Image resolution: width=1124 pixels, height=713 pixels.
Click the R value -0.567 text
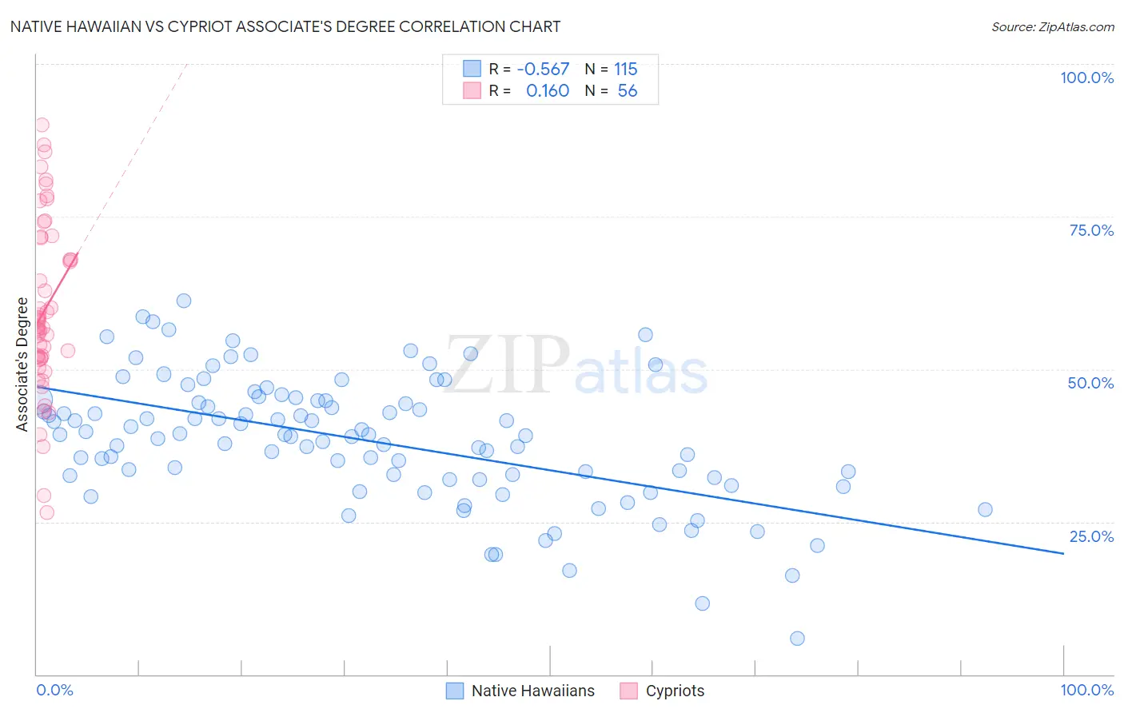click(544, 69)
